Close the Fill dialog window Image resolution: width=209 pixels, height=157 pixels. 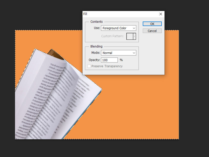(161, 14)
